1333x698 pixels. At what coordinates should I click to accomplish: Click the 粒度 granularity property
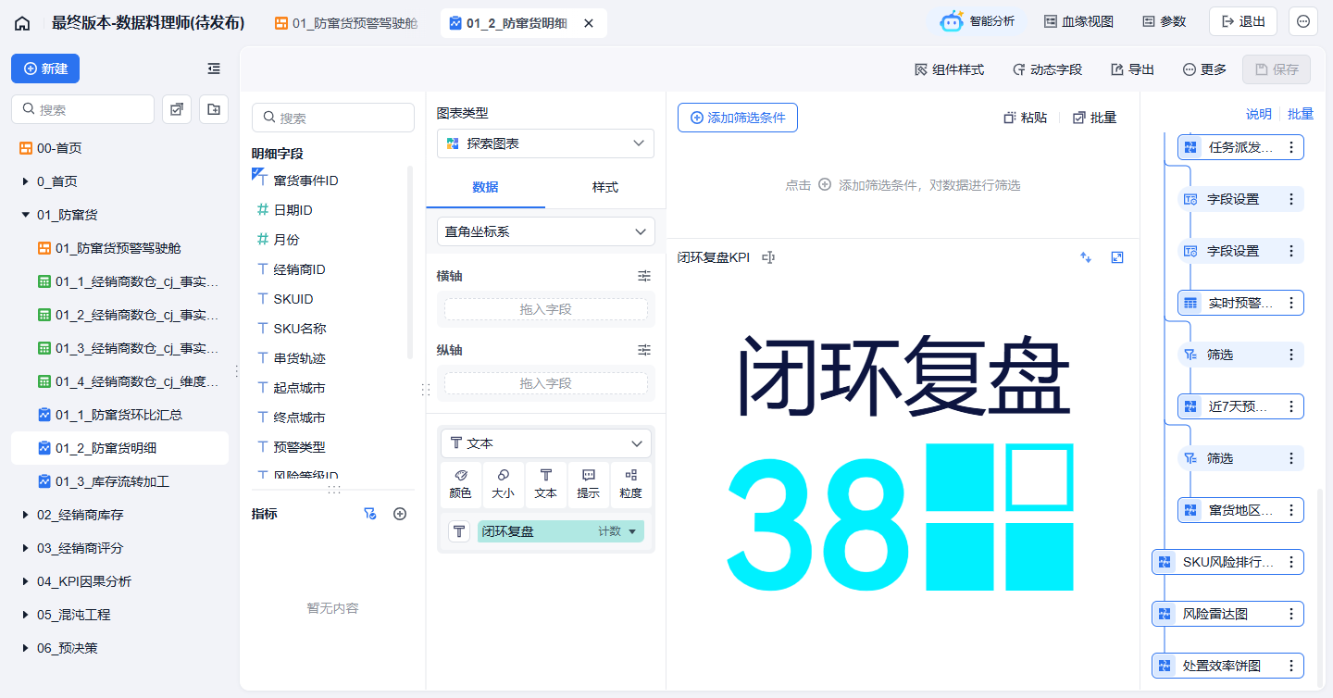(631, 484)
